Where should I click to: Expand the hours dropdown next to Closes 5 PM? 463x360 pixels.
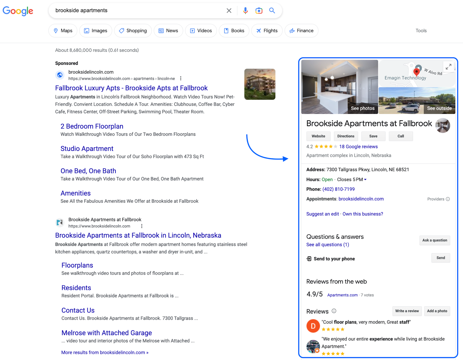365,180
